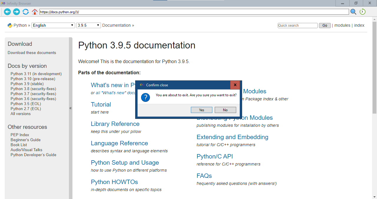Click the Quick search input field

297,26
